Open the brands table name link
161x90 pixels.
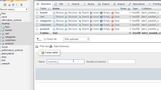tap(44, 13)
